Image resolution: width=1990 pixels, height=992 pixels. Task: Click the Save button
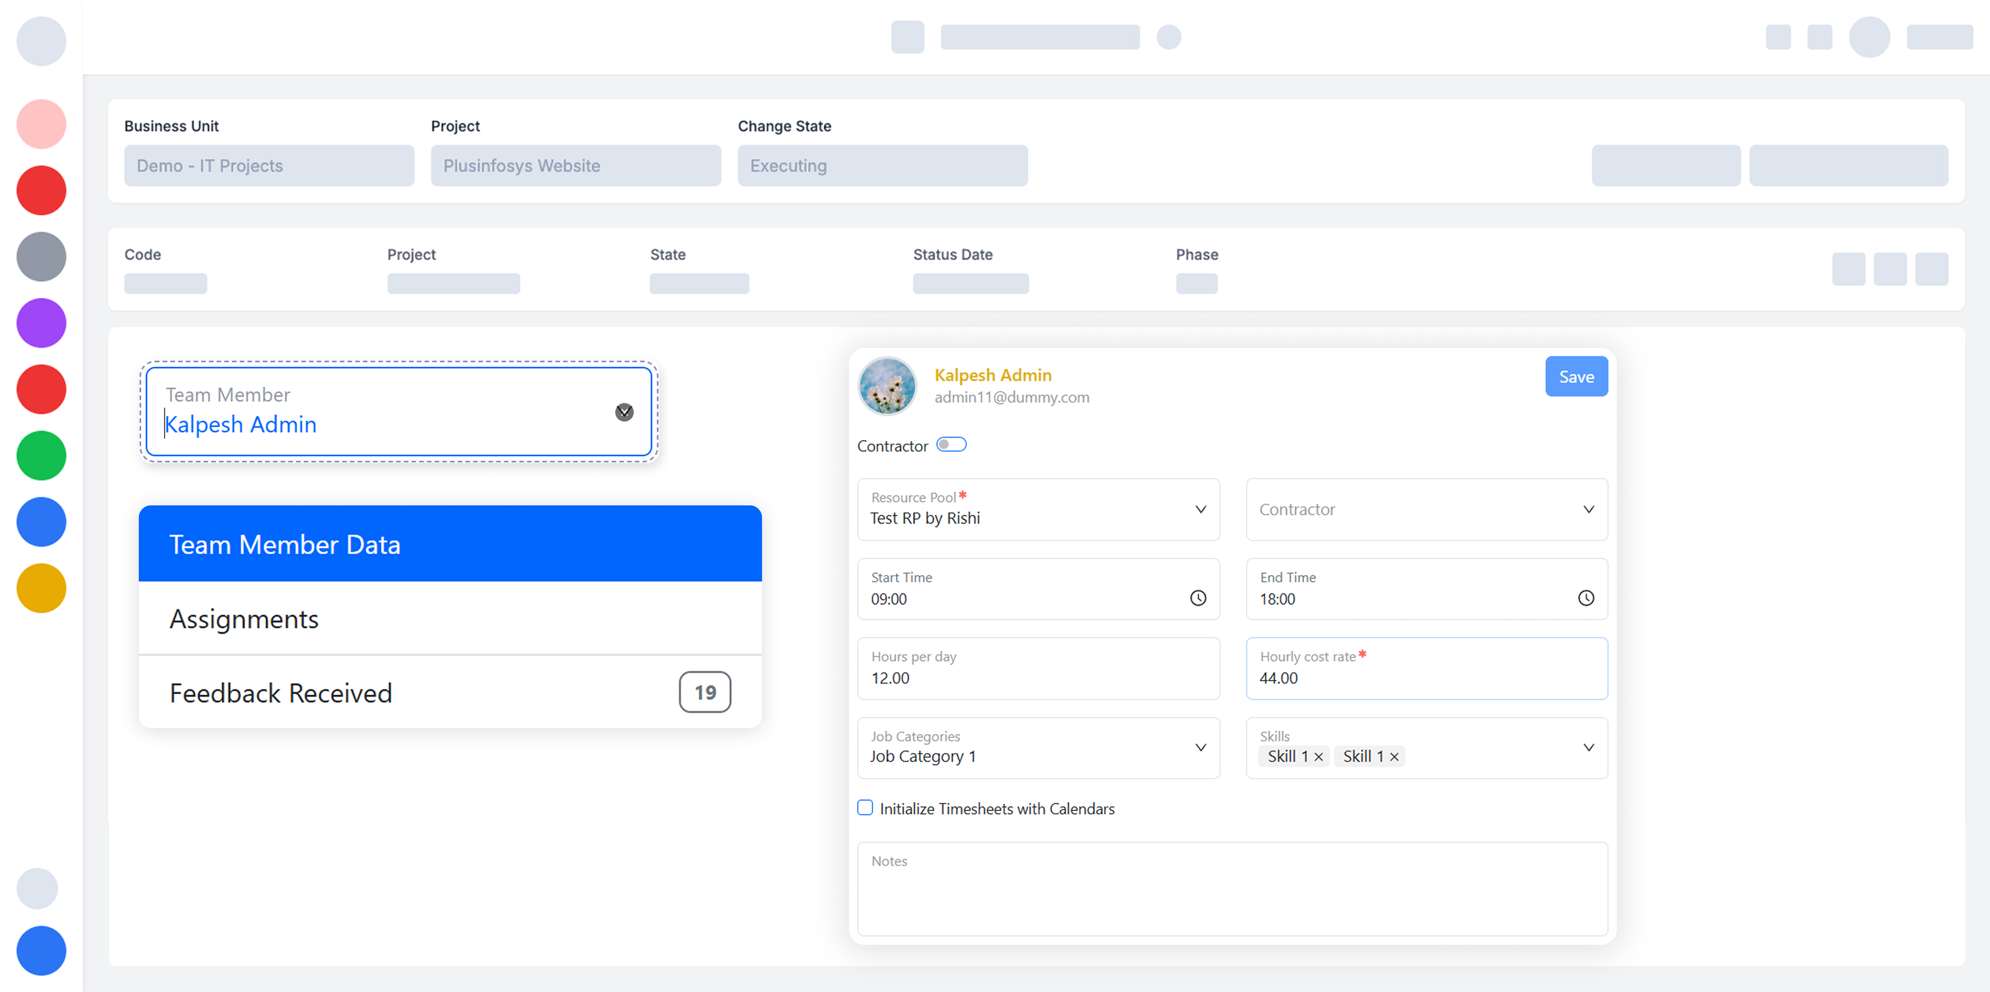point(1576,377)
